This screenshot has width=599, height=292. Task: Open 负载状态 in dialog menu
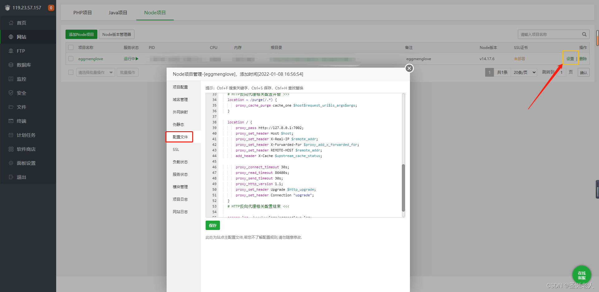(x=183, y=162)
